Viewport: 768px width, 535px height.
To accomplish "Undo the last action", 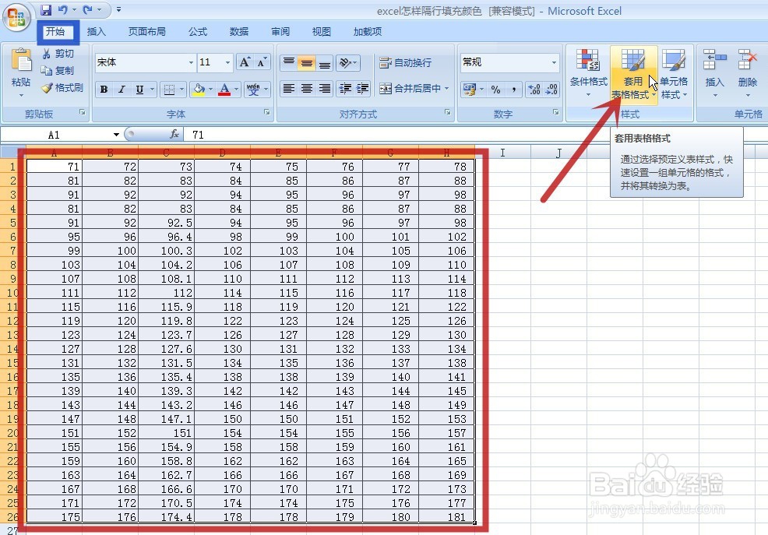I will [x=62, y=9].
